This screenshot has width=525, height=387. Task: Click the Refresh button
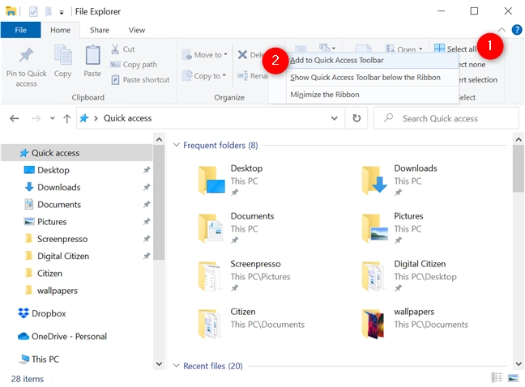coord(356,118)
